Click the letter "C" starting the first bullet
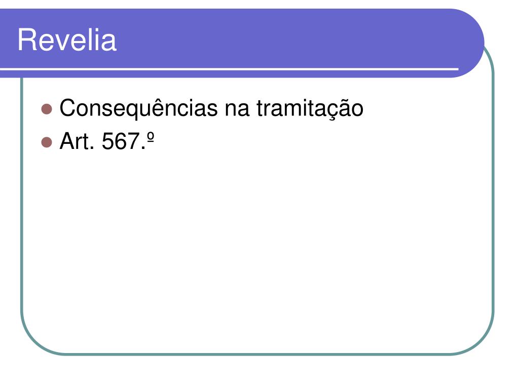The height and width of the screenshot is (389, 519). (68, 108)
